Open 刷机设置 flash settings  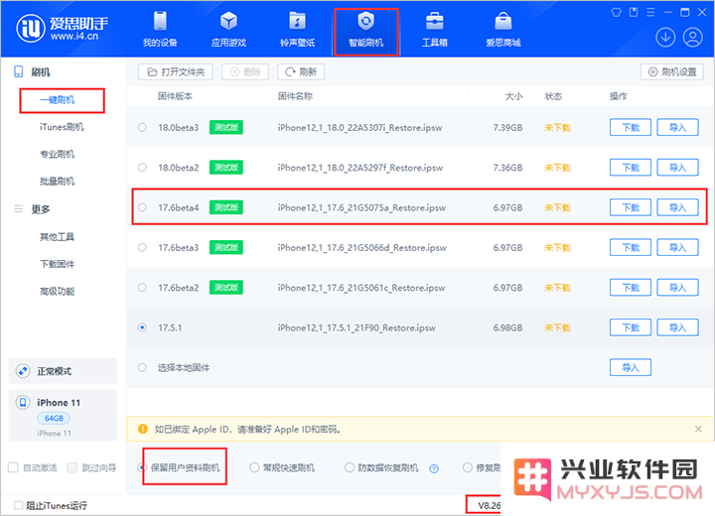(x=672, y=71)
